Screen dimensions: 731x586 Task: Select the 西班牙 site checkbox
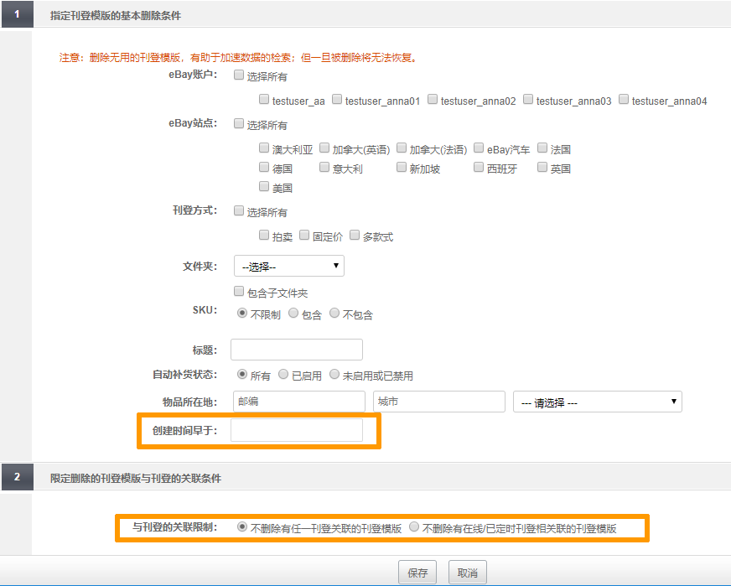479,167
